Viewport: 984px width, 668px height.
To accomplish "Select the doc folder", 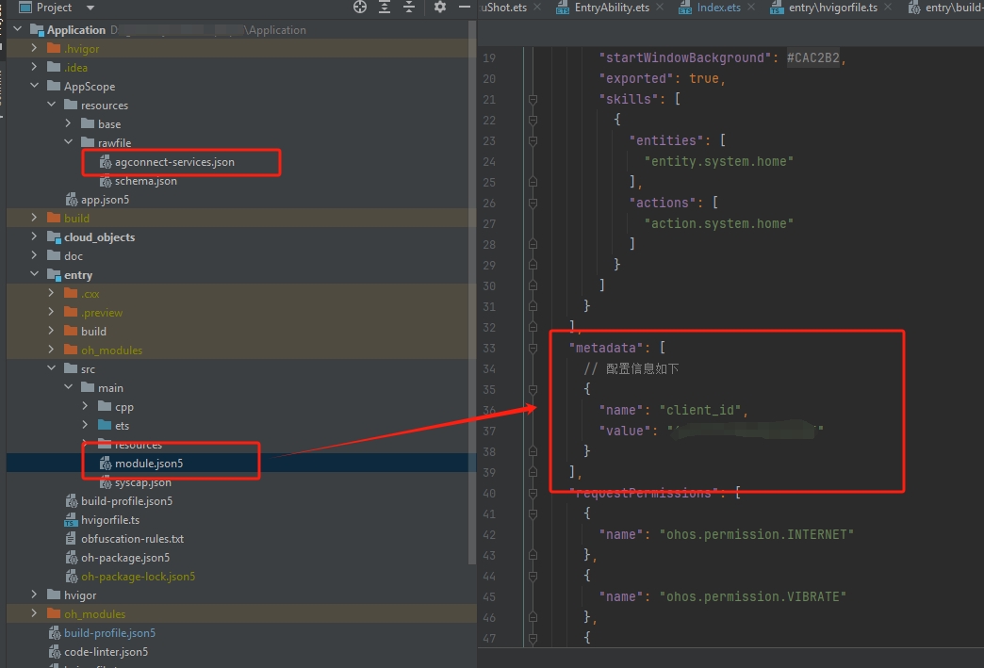I will [74, 256].
